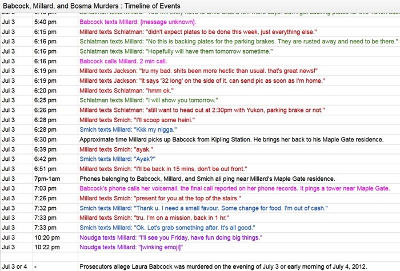Screen dimensions: 400x271
Task: Select the 'hmm ok.' message cell
Action: tap(125, 90)
